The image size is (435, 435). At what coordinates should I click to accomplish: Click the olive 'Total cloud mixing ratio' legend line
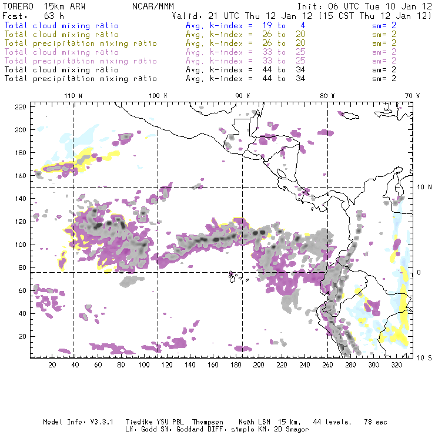point(62,35)
